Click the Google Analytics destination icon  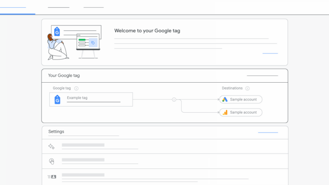click(x=225, y=112)
